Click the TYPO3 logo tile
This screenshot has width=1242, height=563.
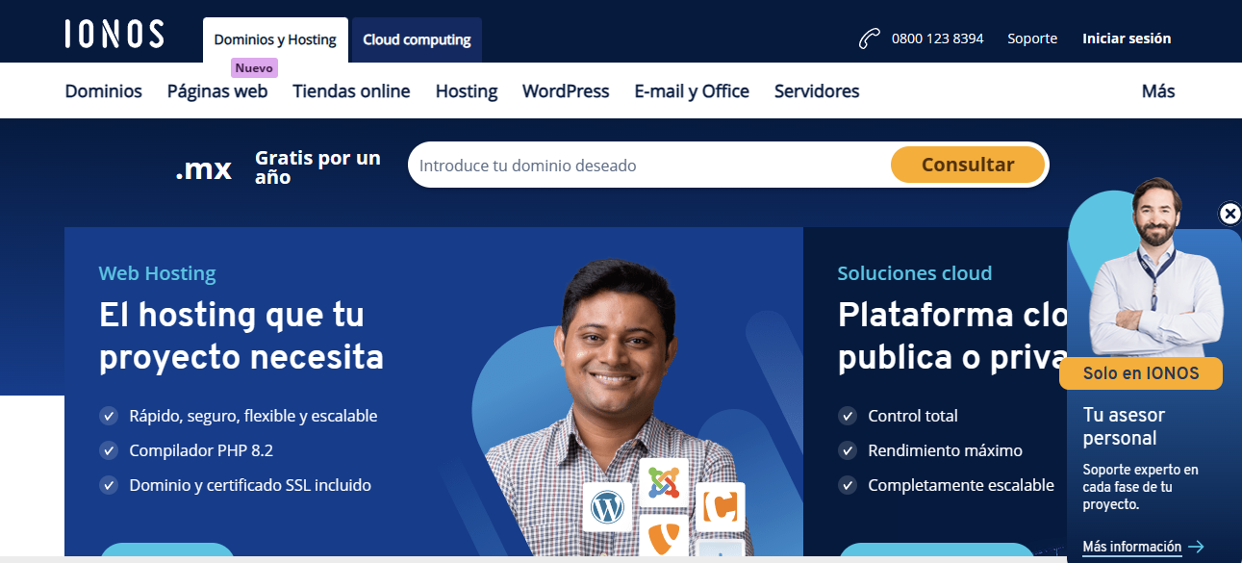coord(665,536)
